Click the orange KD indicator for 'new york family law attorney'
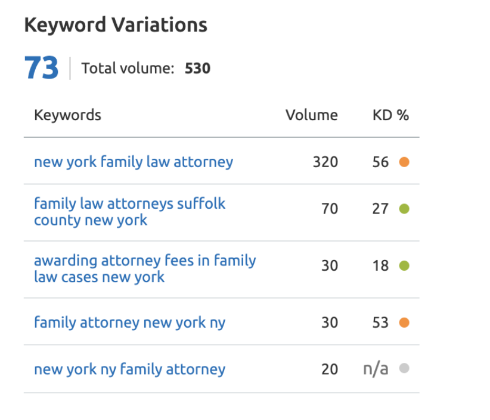 [x=404, y=161]
